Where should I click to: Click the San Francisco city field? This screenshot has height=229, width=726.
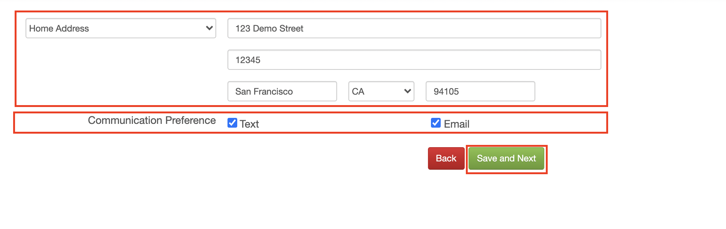coord(282,91)
